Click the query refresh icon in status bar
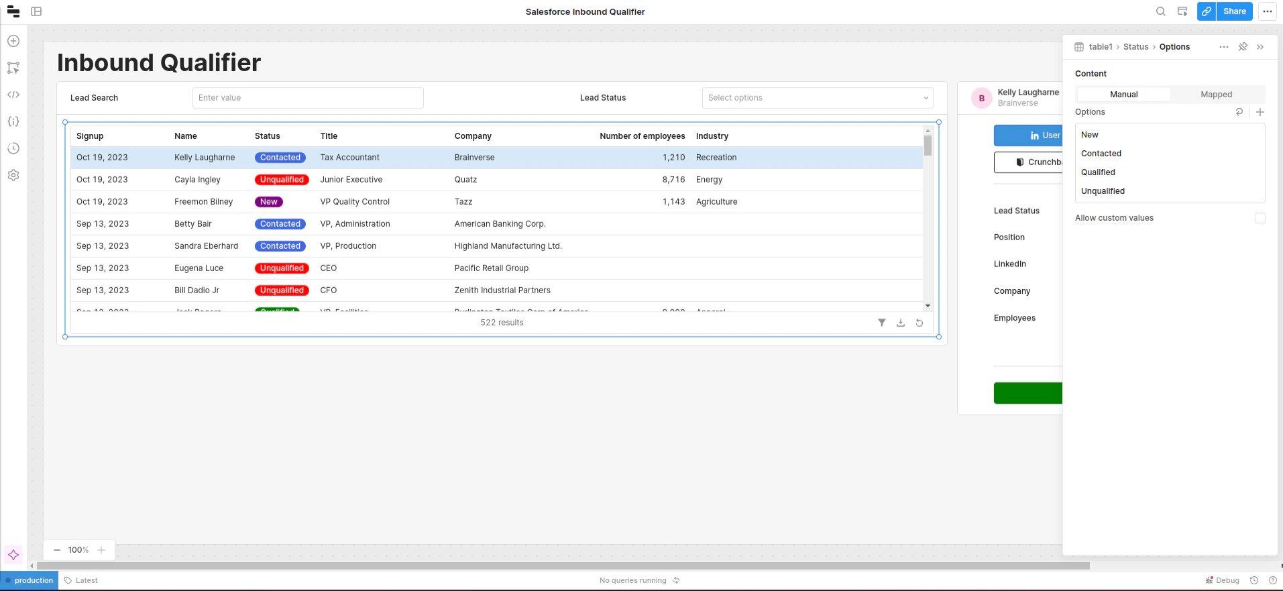1283x591 pixels. [676, 580]
